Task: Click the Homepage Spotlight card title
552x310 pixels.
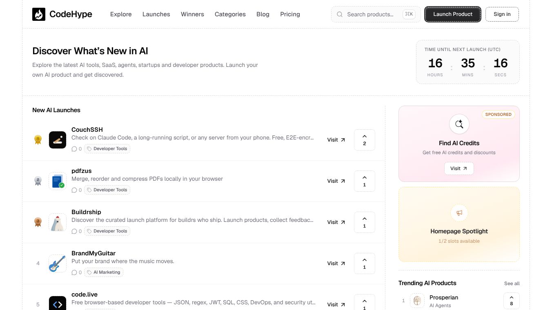Action: tap(459, 231)
